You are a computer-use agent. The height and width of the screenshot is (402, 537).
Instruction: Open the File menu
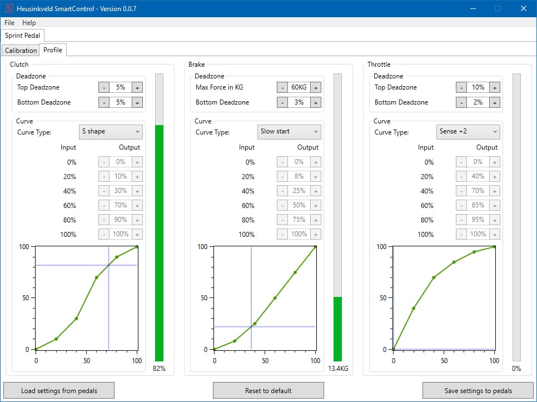click(9, 23)
